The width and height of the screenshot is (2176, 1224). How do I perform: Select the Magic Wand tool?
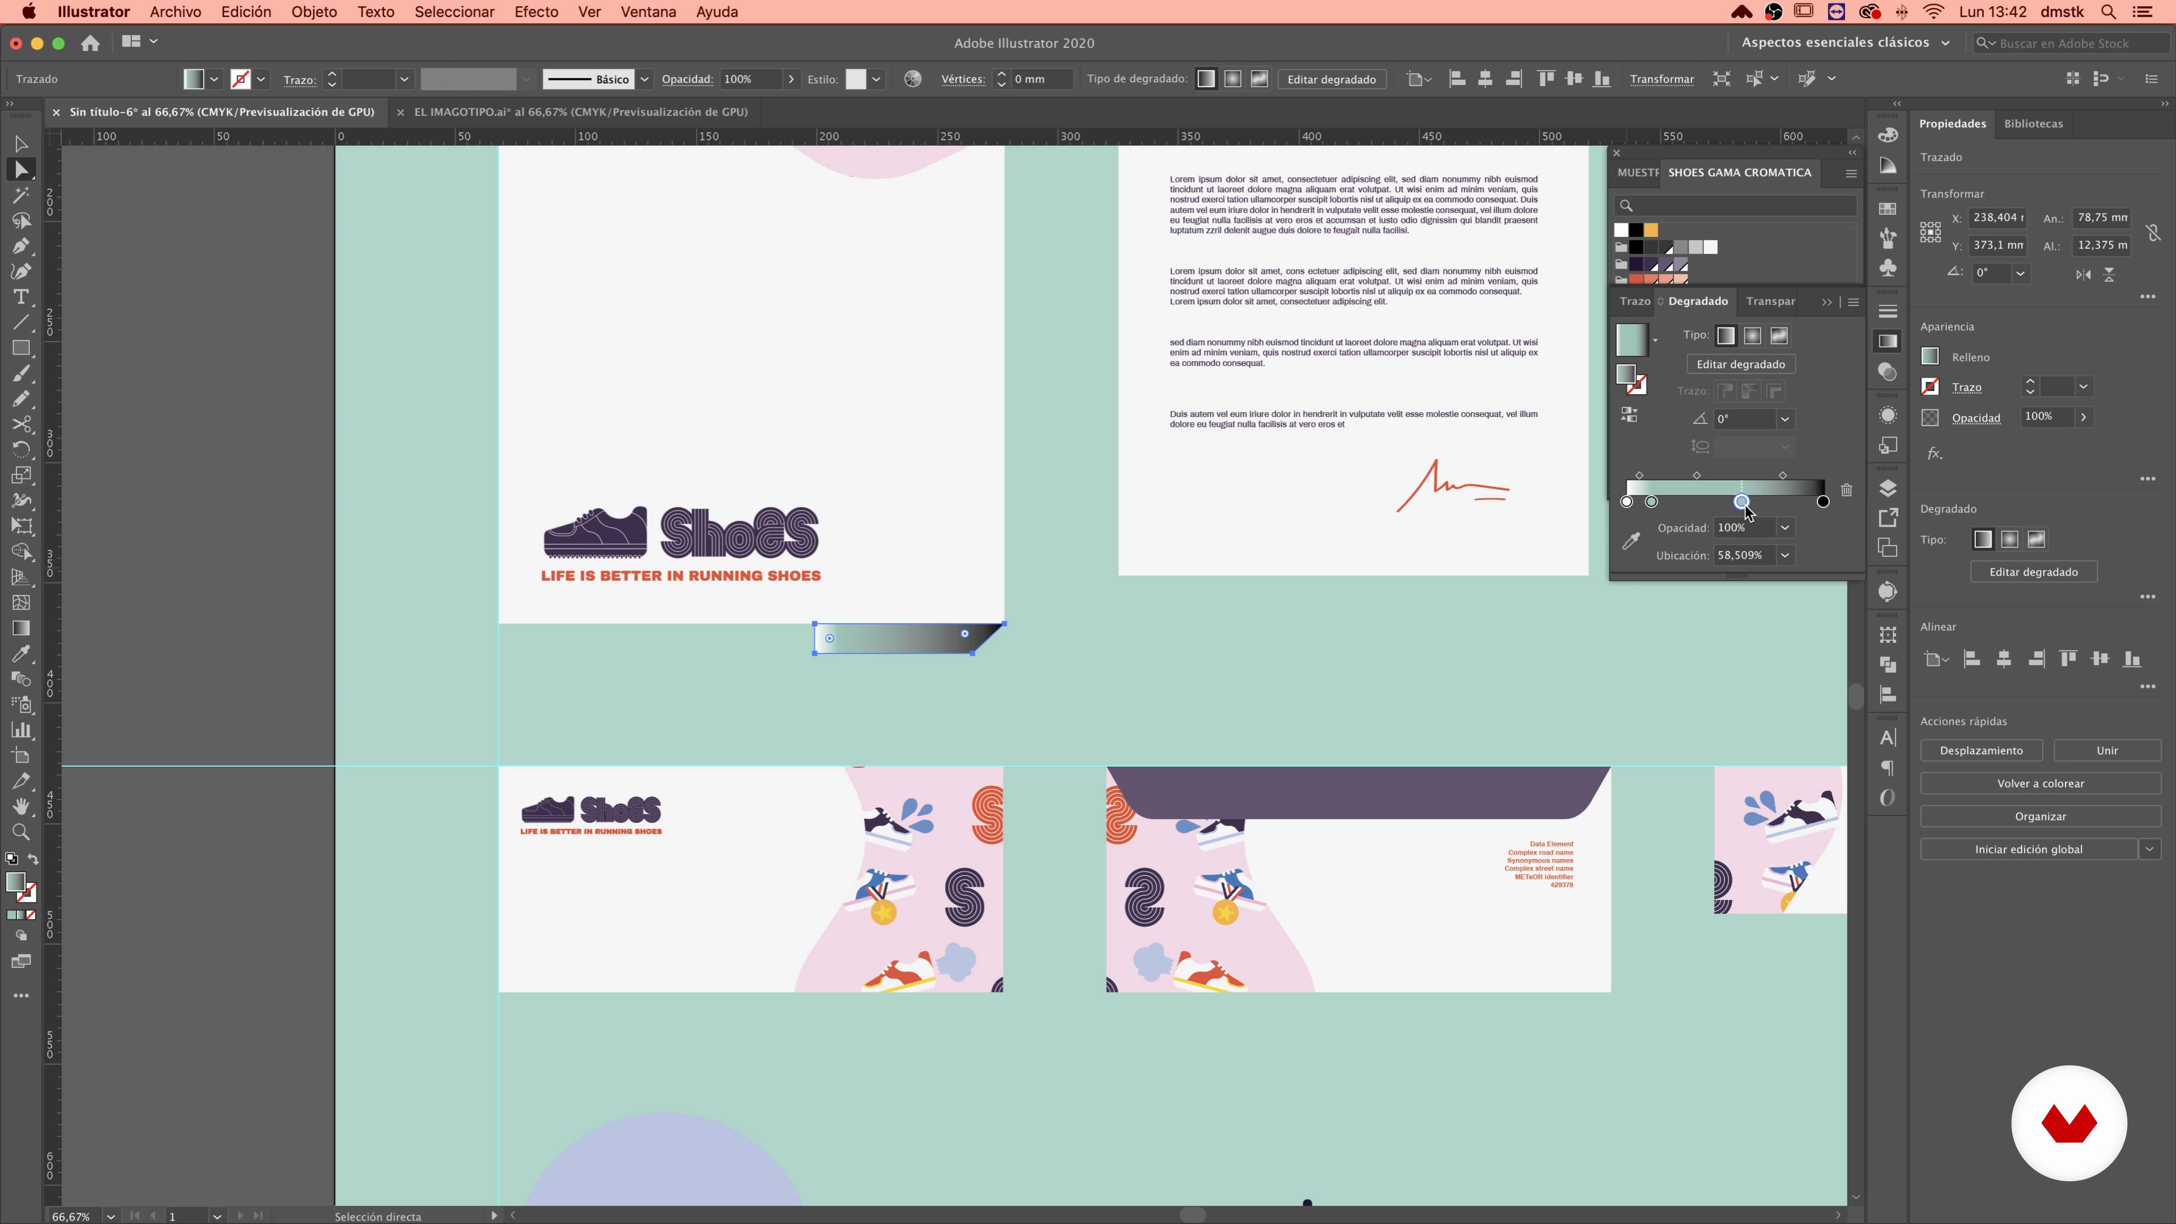pos(21,195)
